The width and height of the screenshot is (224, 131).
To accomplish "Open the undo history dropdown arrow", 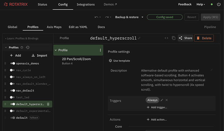I will click(100, 17).
